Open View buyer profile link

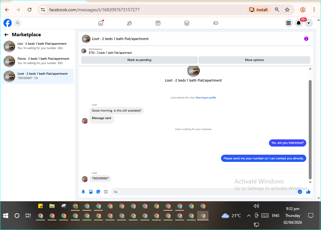pos(206,97)
